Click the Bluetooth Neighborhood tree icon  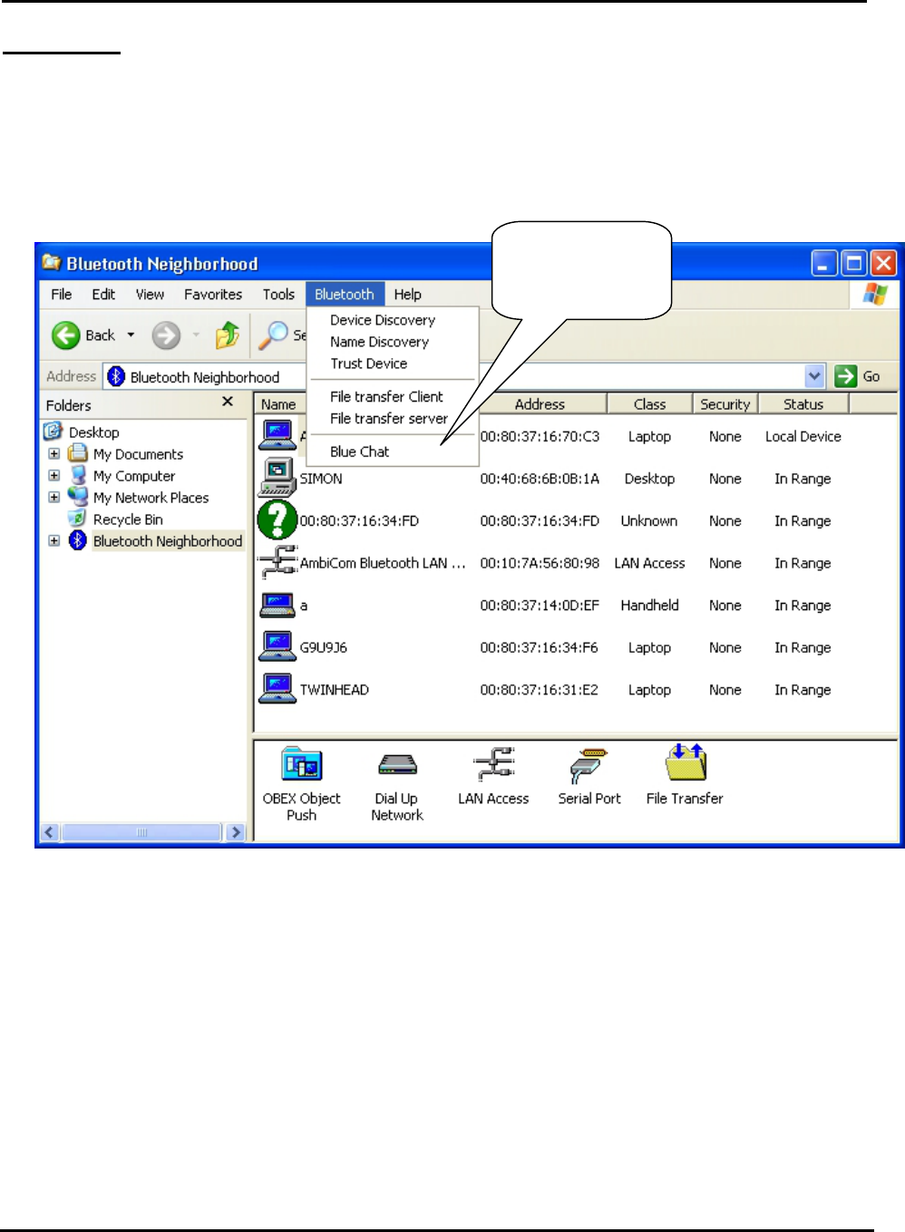pos(78,541)
